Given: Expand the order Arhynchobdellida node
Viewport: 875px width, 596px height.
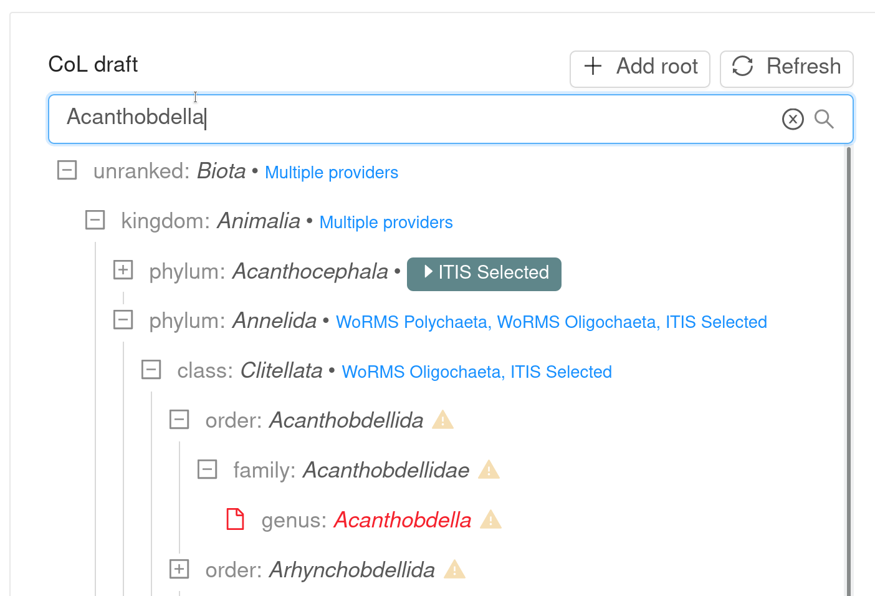Looking at the screenshot, I should point(179,569).
